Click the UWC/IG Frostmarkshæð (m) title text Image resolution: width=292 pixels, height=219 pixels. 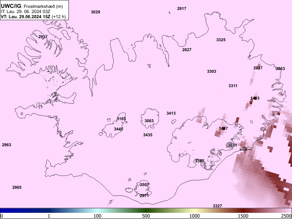(32, 6)
